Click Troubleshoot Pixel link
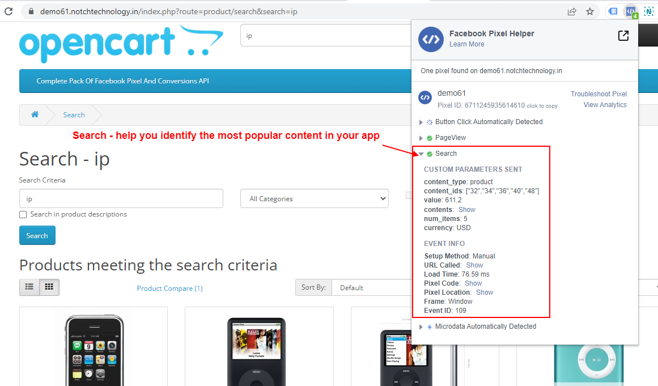658x386 pixels. point(598,94)
